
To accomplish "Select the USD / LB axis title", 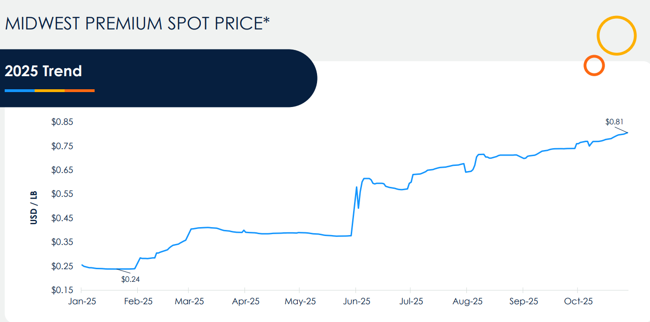I will [x=34, y=207].
